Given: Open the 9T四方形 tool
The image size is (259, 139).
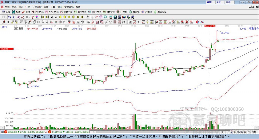Looking at the screenshot, I should pyautogui.click(x=95, y=12).
